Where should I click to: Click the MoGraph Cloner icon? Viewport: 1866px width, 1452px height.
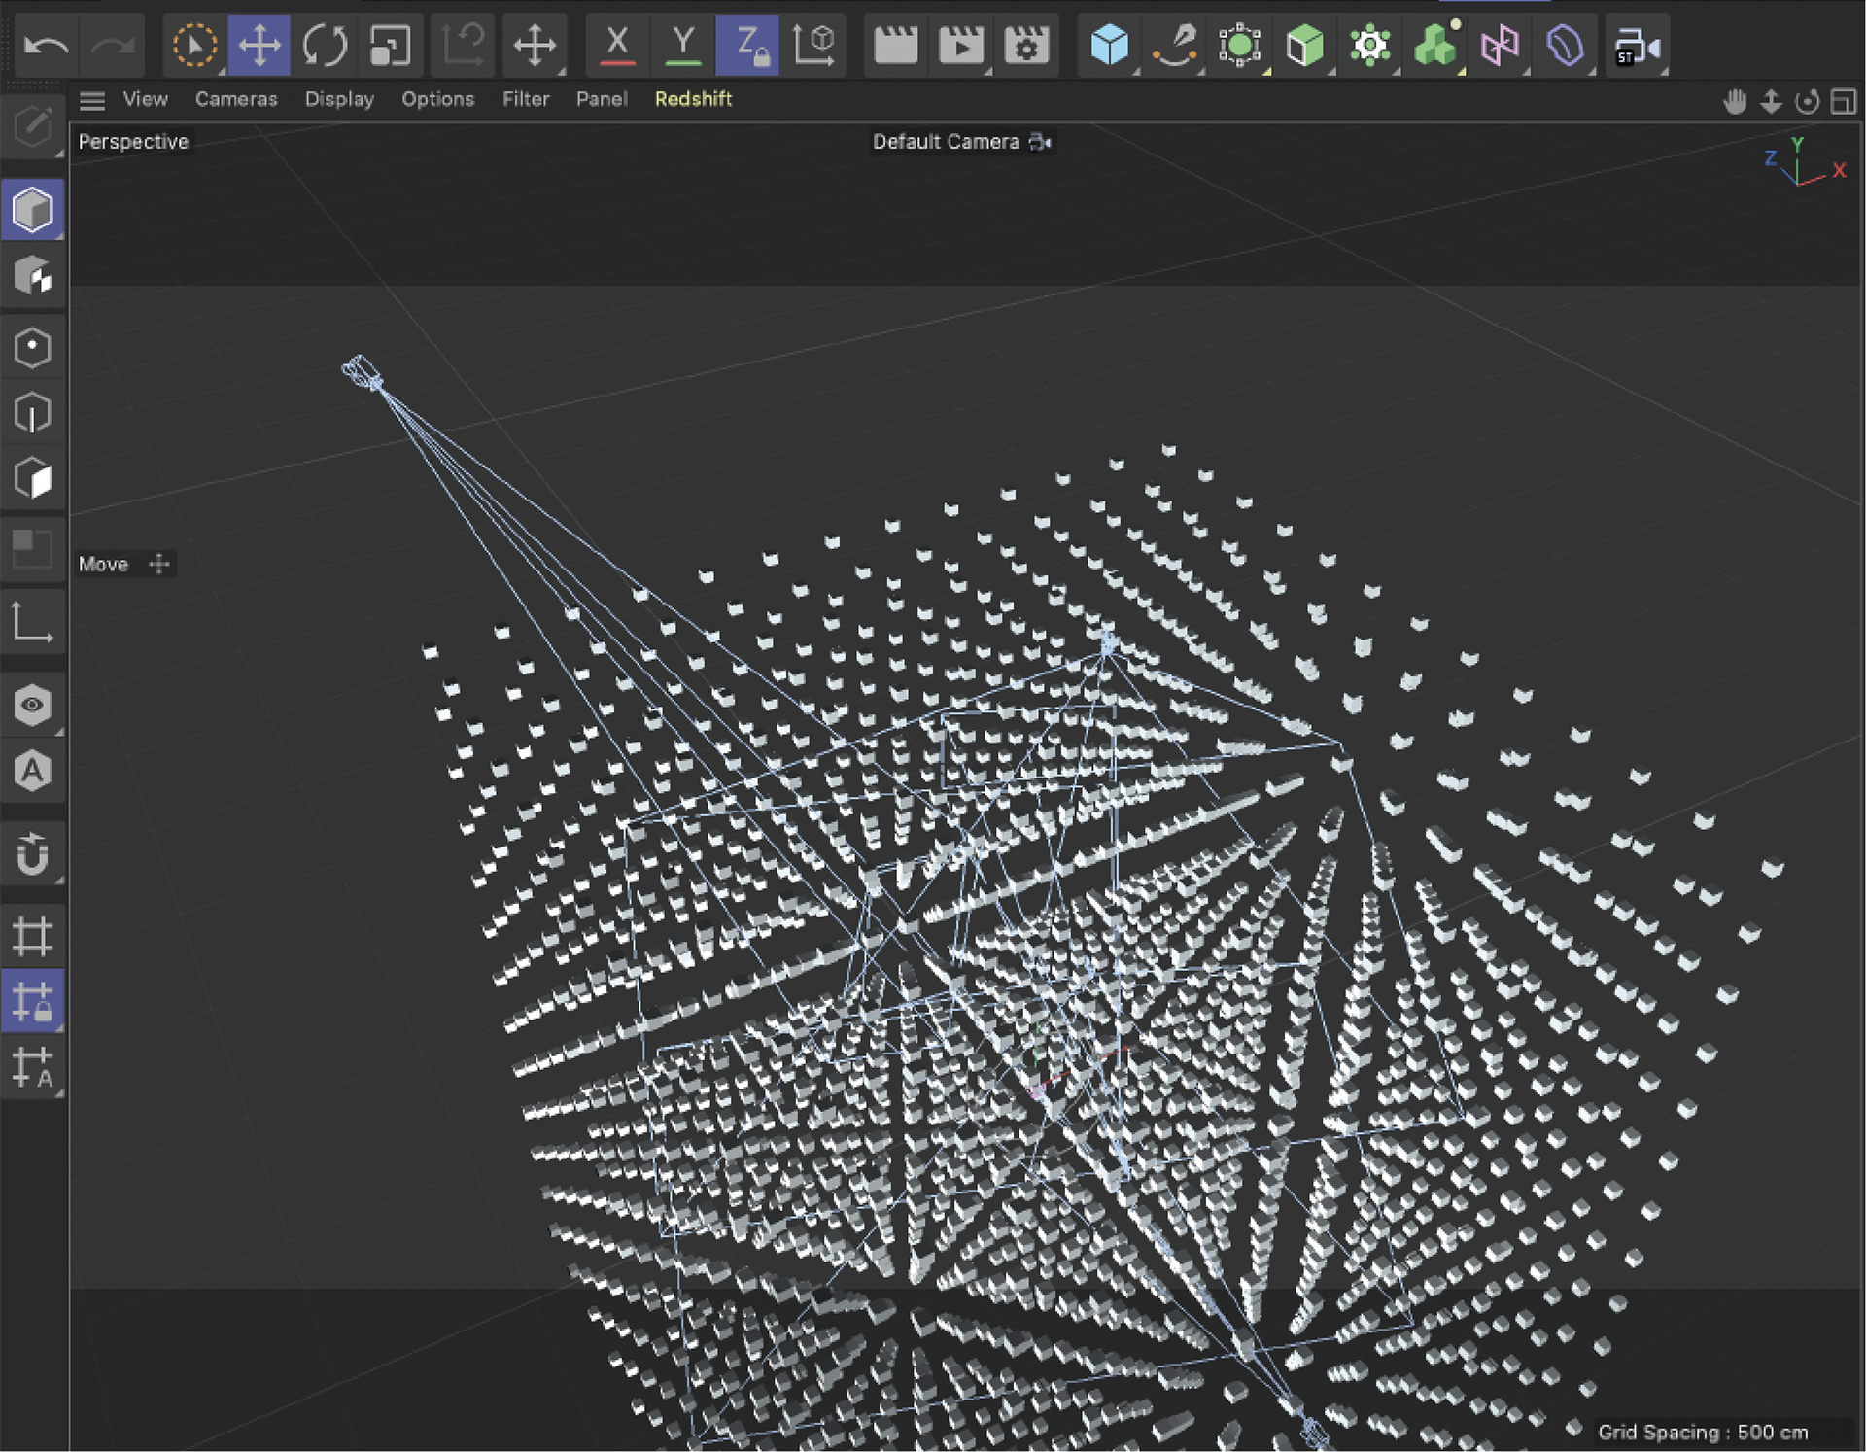(x=1434, y=45)
